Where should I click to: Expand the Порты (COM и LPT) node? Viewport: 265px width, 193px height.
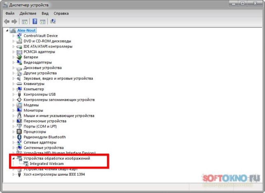point(14,126)
